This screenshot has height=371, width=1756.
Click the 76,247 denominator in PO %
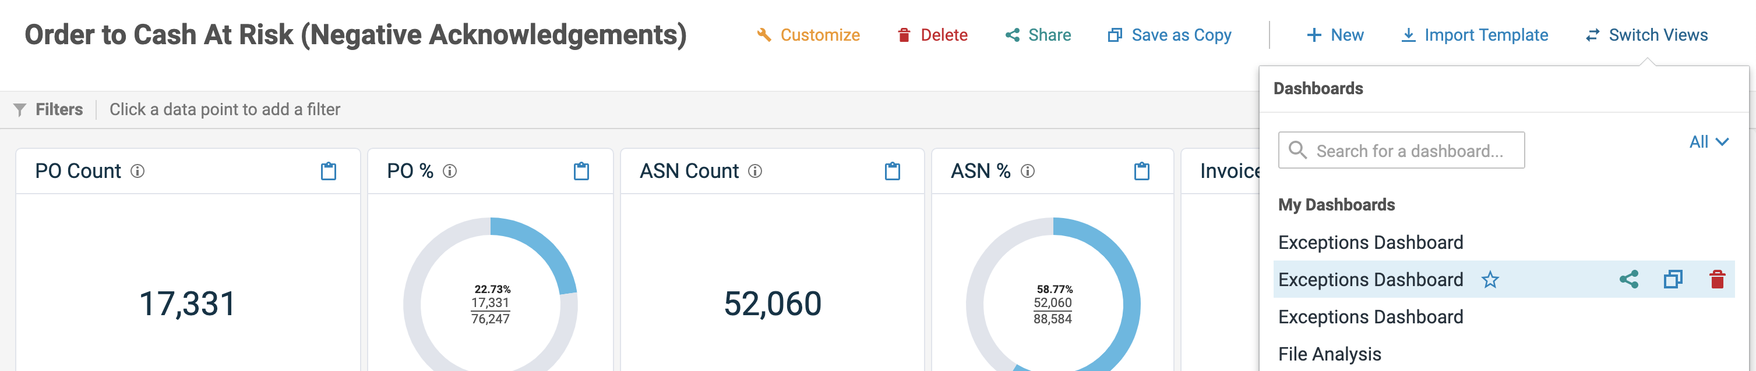pyautogui.click(x=490, y=319)
